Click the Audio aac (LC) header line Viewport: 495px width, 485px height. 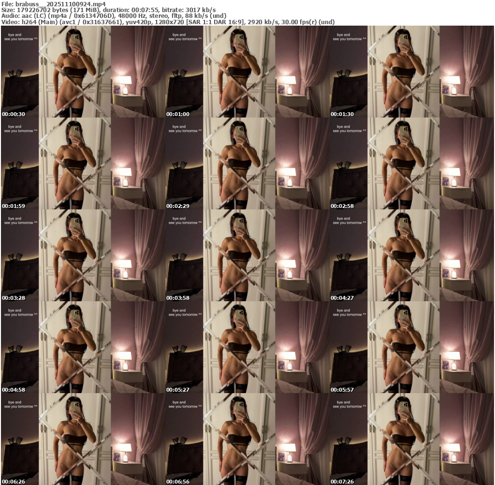(114, 16)
